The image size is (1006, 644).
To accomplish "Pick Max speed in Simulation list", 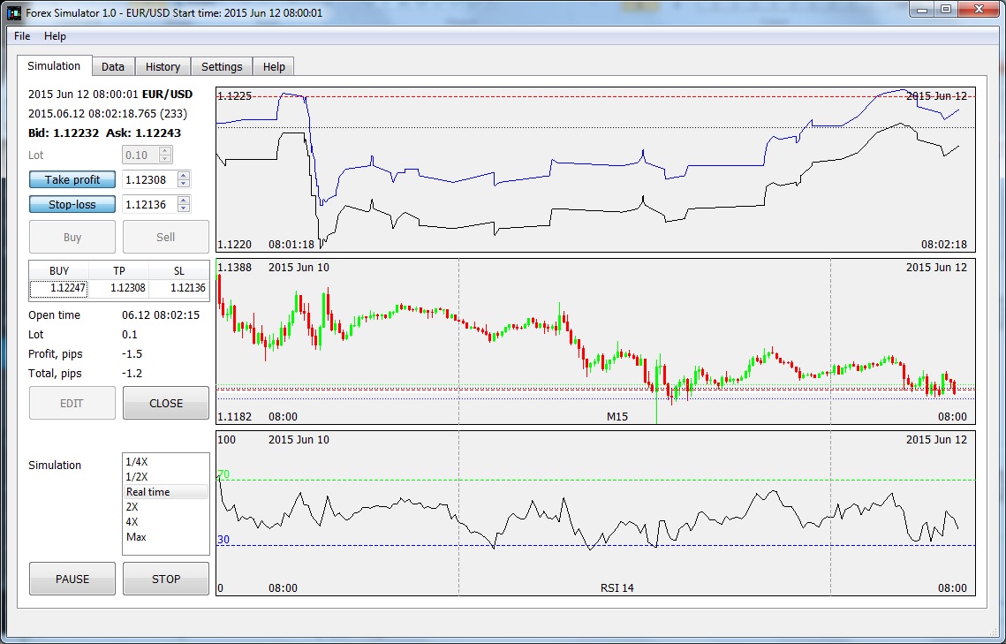I will [165, 537].
